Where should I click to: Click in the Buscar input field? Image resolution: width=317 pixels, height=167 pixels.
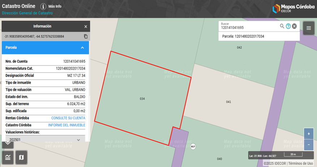click(249, 27)
